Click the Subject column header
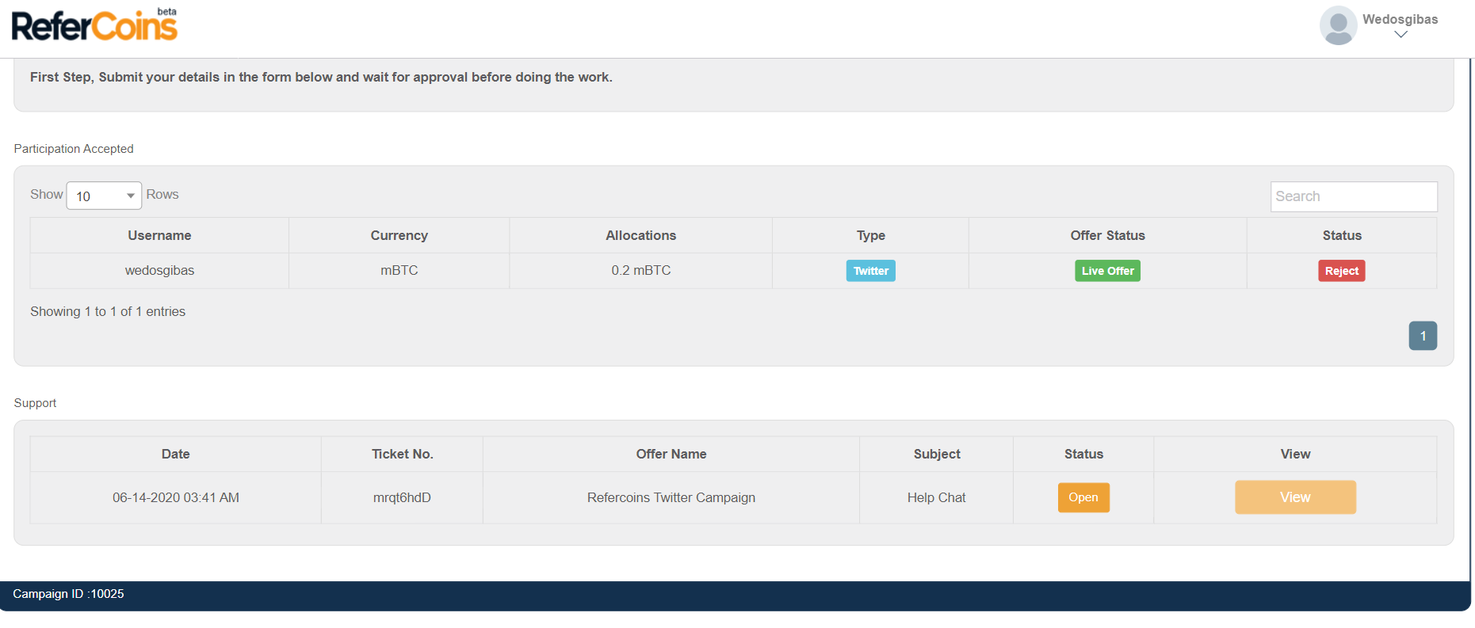 (937, 454)
